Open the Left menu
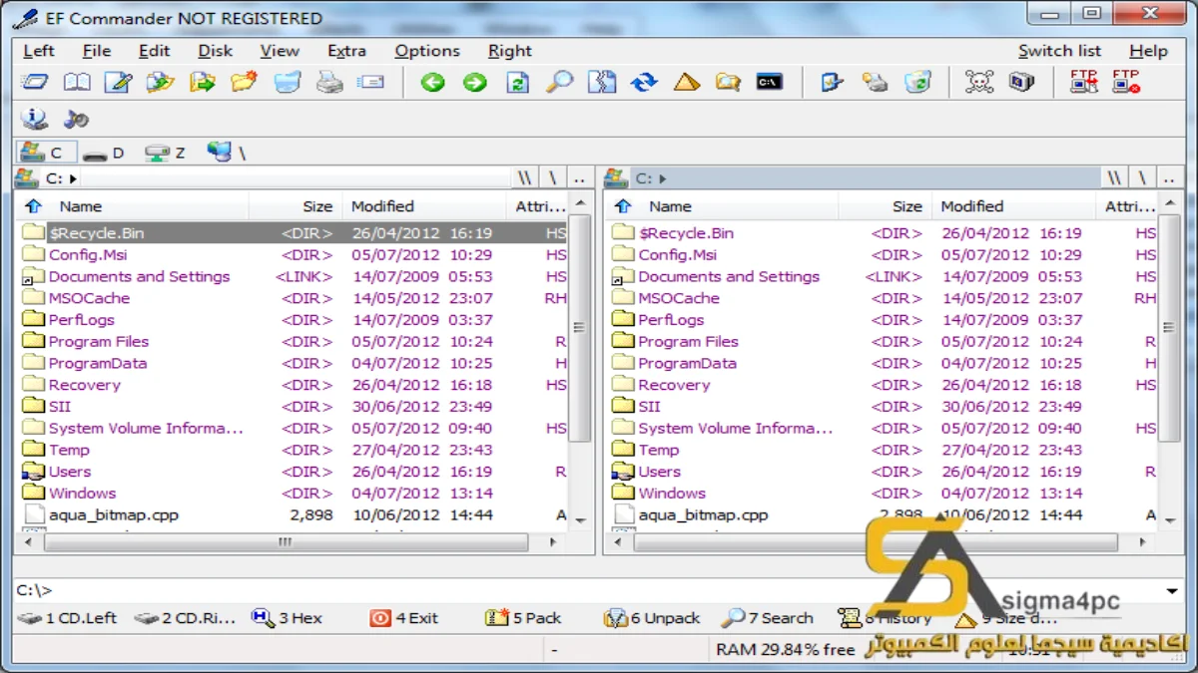The width and height of the screenshot is (1198, 673). (39, 51)
